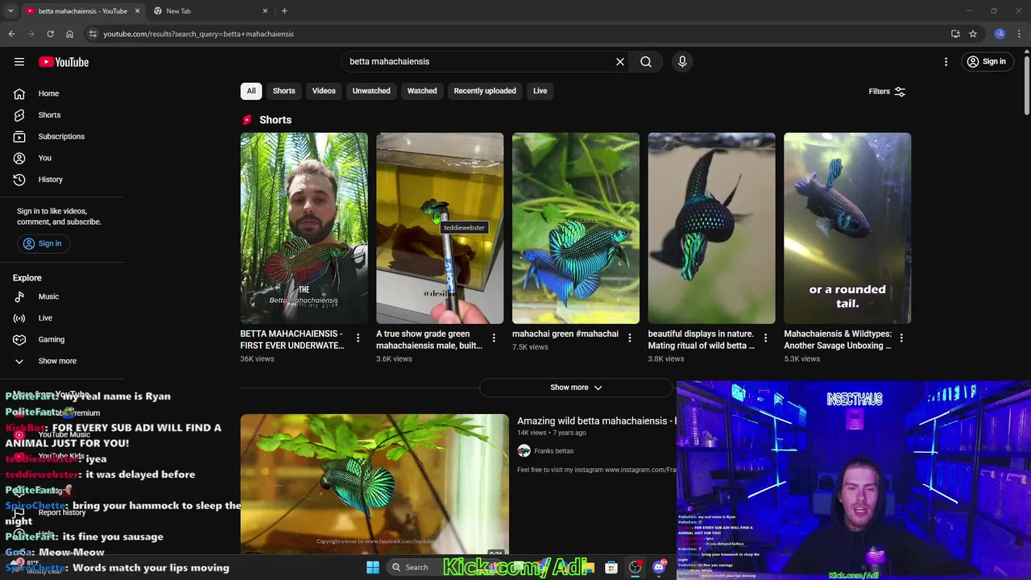Open the YouTube hamburger guide menu
1031x580 pixels.
(19, 61)
